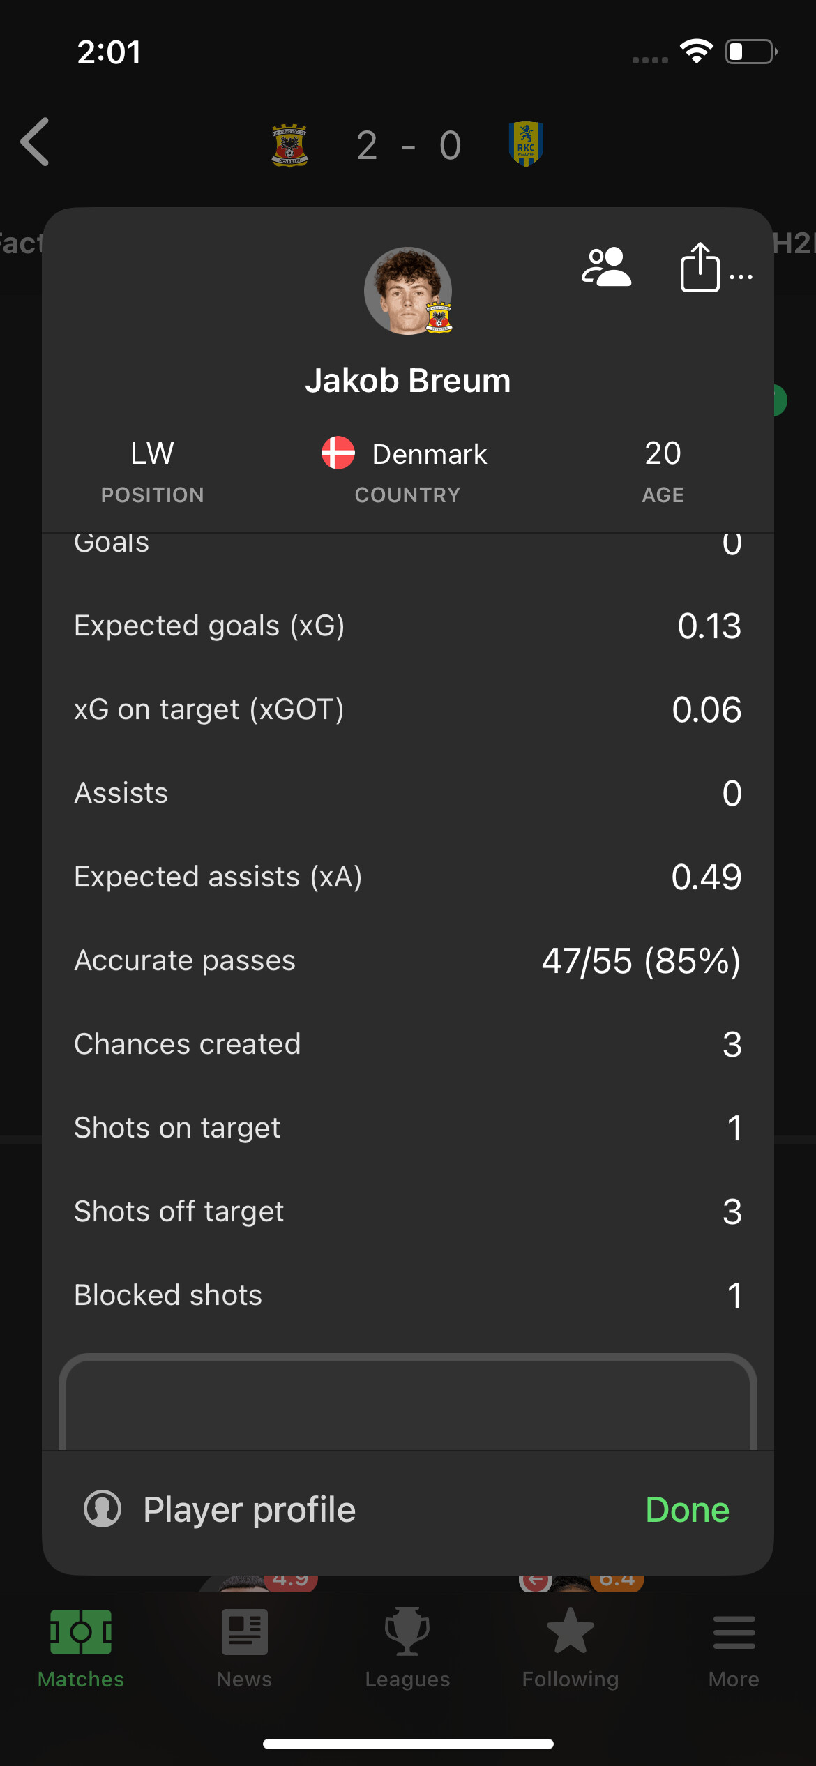The width and height of the screenshot is (816, 1766).
Task: Tap the Denmark flag icon
Action: (x=338, y=453)
